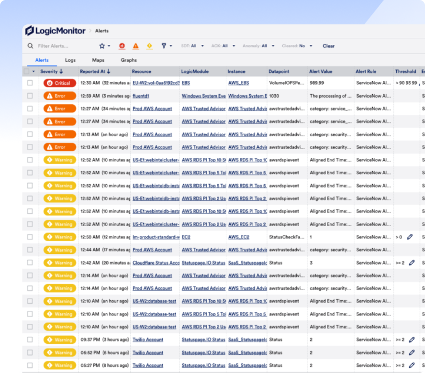This screenshot has height=373, width=425.
Task: Toggle the Warning severity filter icon
Action: pos(149,46)
